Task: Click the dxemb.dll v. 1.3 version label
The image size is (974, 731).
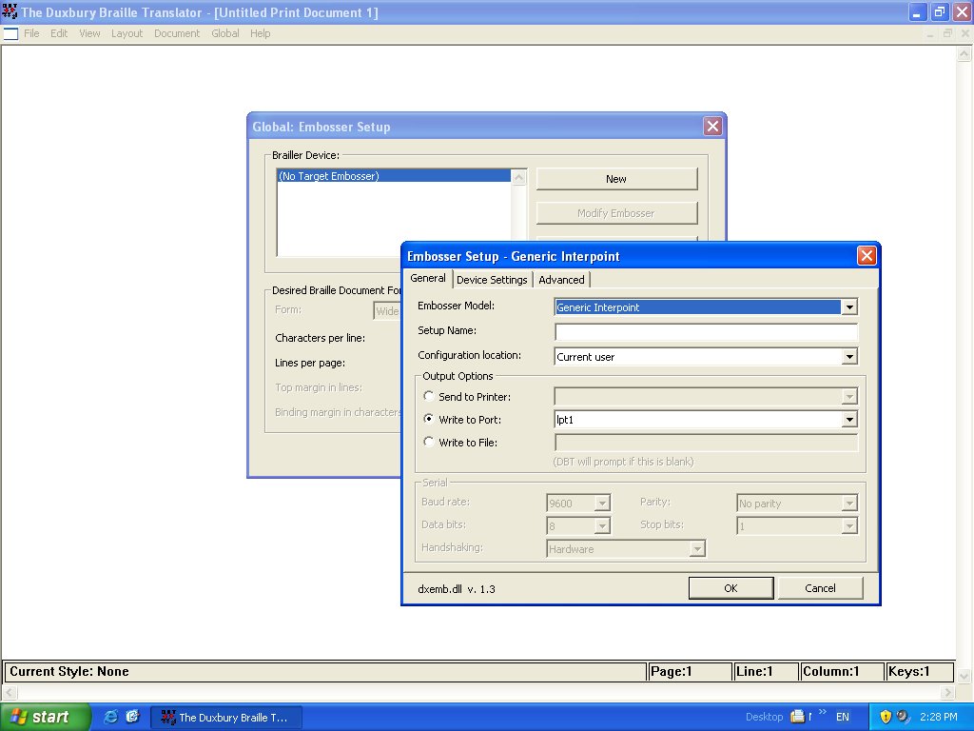Action: click(457, 588)
